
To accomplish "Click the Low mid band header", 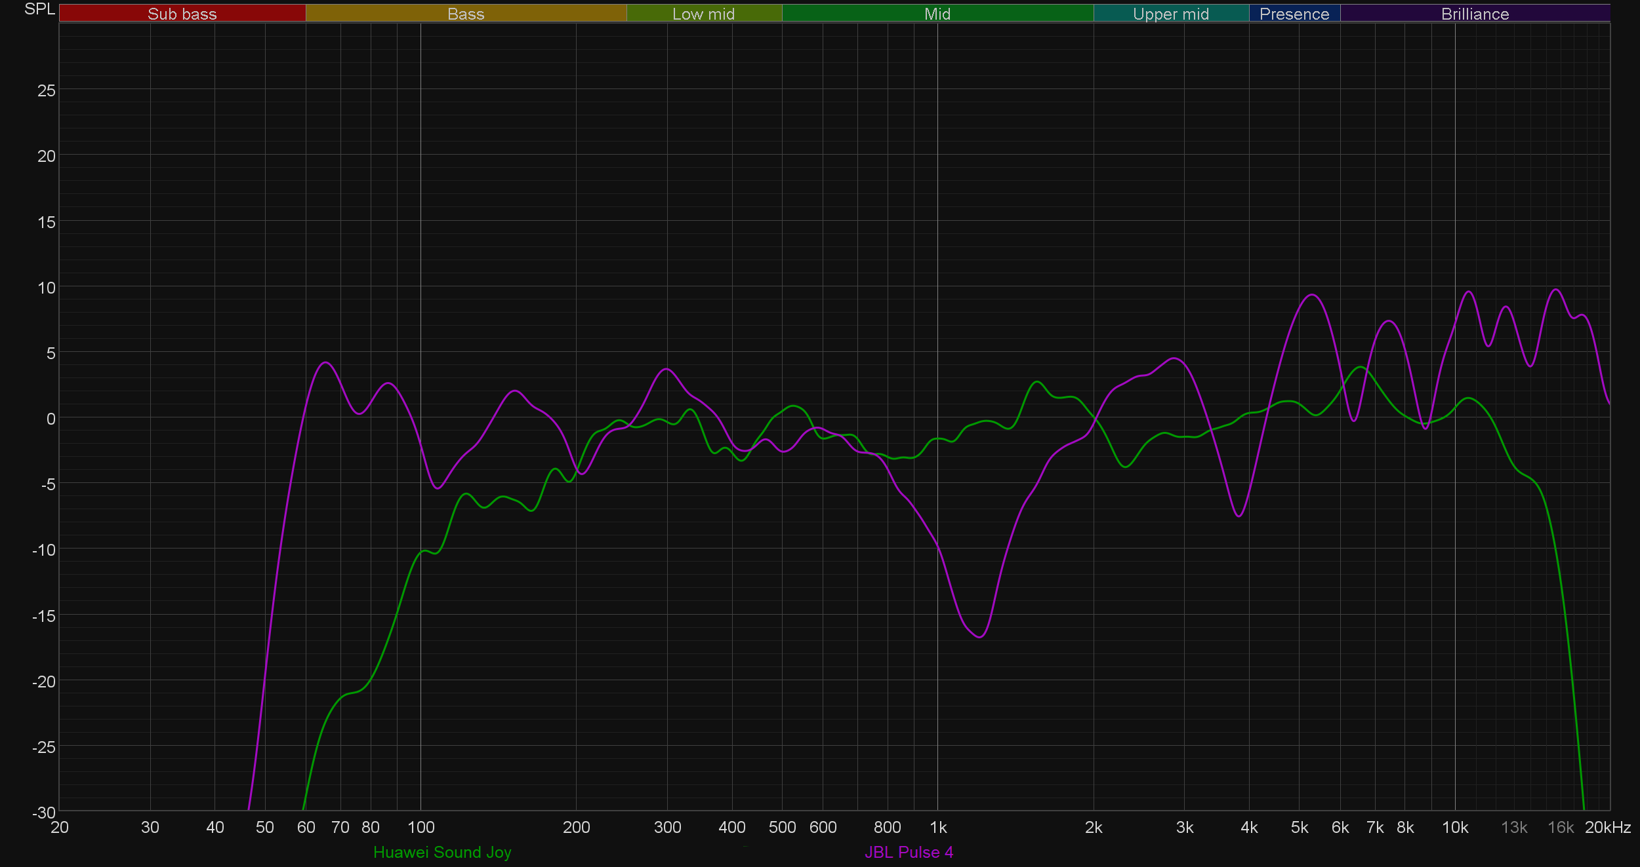I will tap(704, 14).
